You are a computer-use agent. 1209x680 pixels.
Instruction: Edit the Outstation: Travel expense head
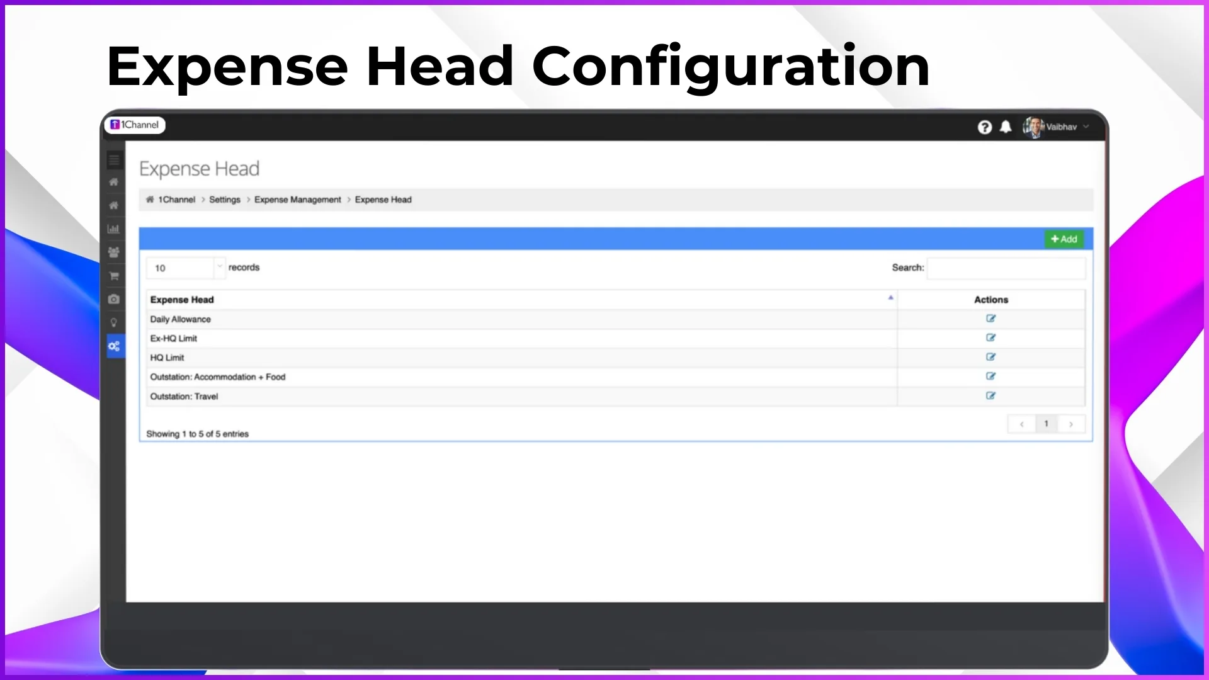(991, 396)
